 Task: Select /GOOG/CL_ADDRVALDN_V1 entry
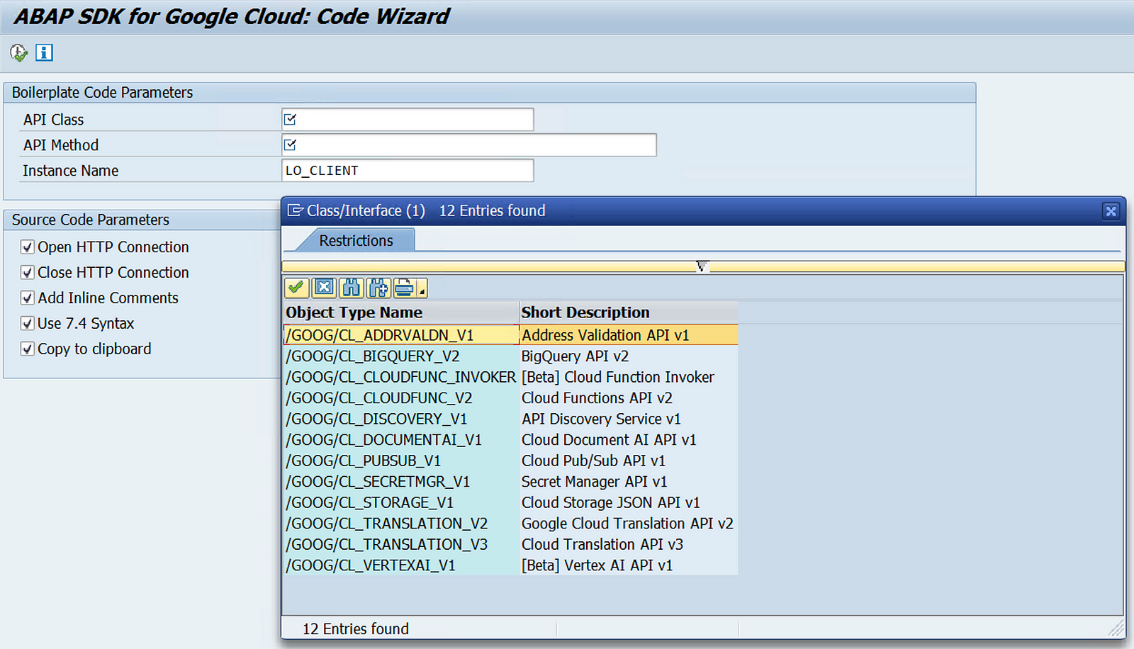tap(401, 335)
